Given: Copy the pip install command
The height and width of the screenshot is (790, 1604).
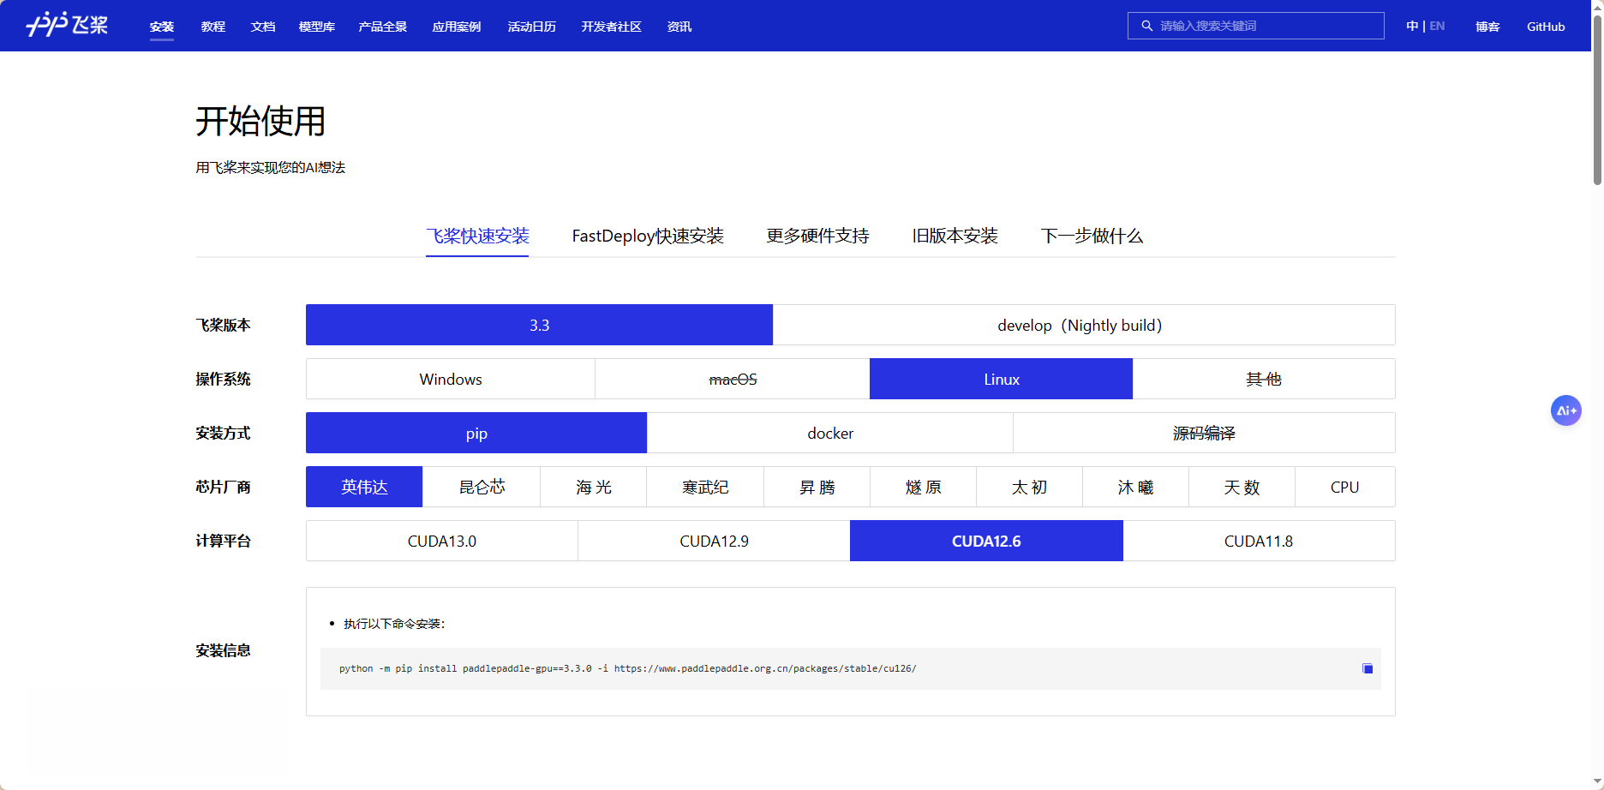Looking at the screenshot, I should [x=1368, y=668].
